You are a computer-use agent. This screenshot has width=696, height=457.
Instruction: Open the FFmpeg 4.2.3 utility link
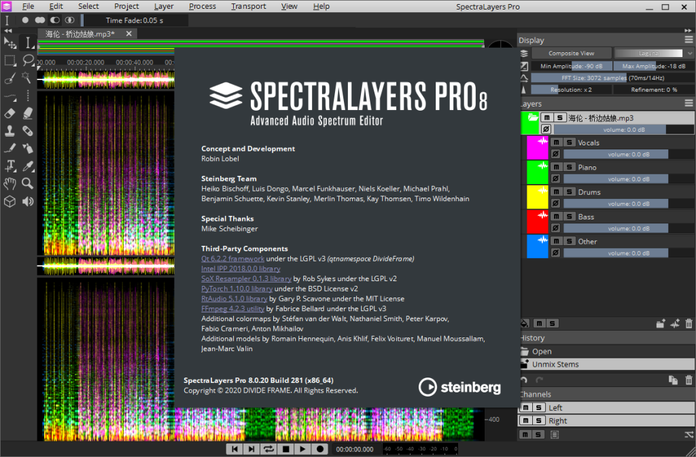click(232, 308)
